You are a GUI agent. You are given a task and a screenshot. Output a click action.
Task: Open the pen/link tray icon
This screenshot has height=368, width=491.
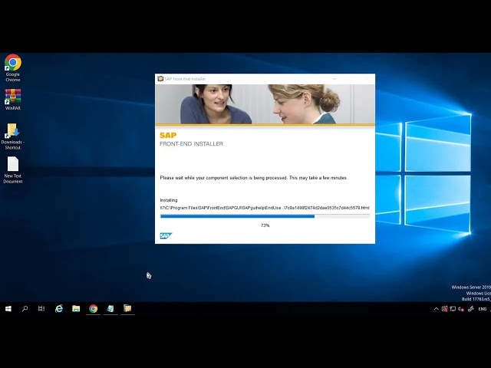pyautogui.click(x=470, y=309)
